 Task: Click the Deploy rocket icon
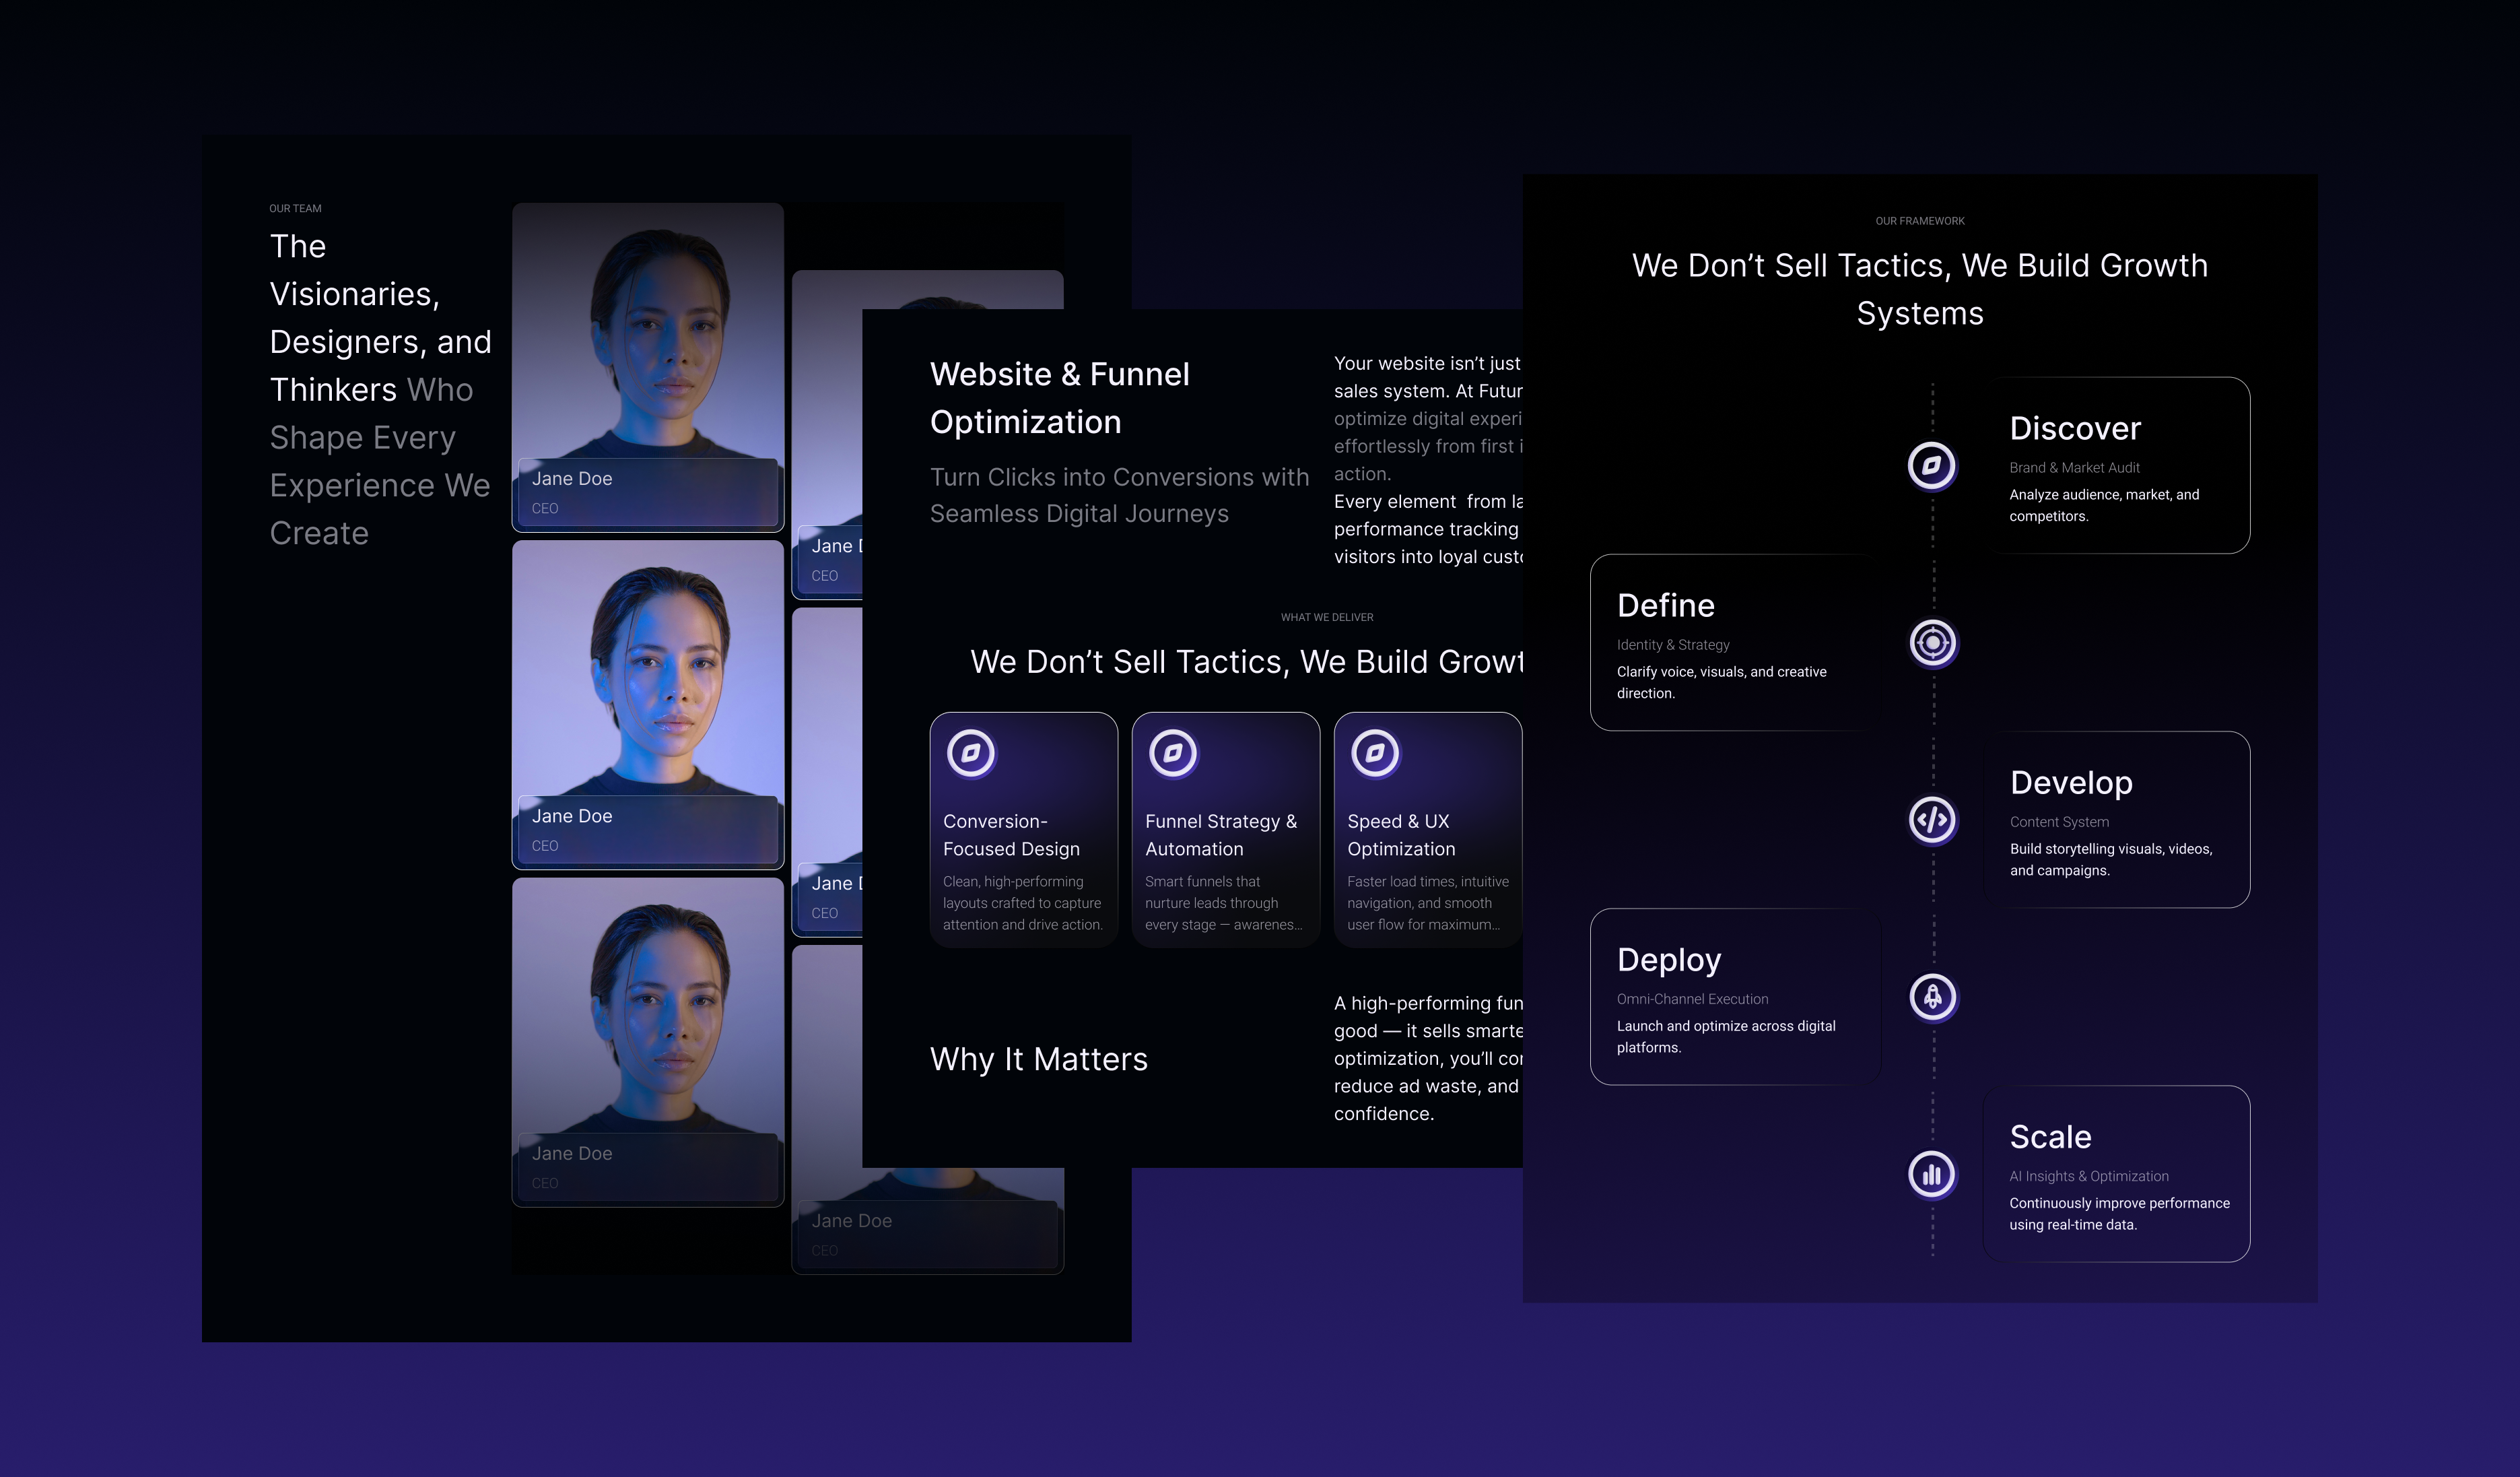[1932, 997]
